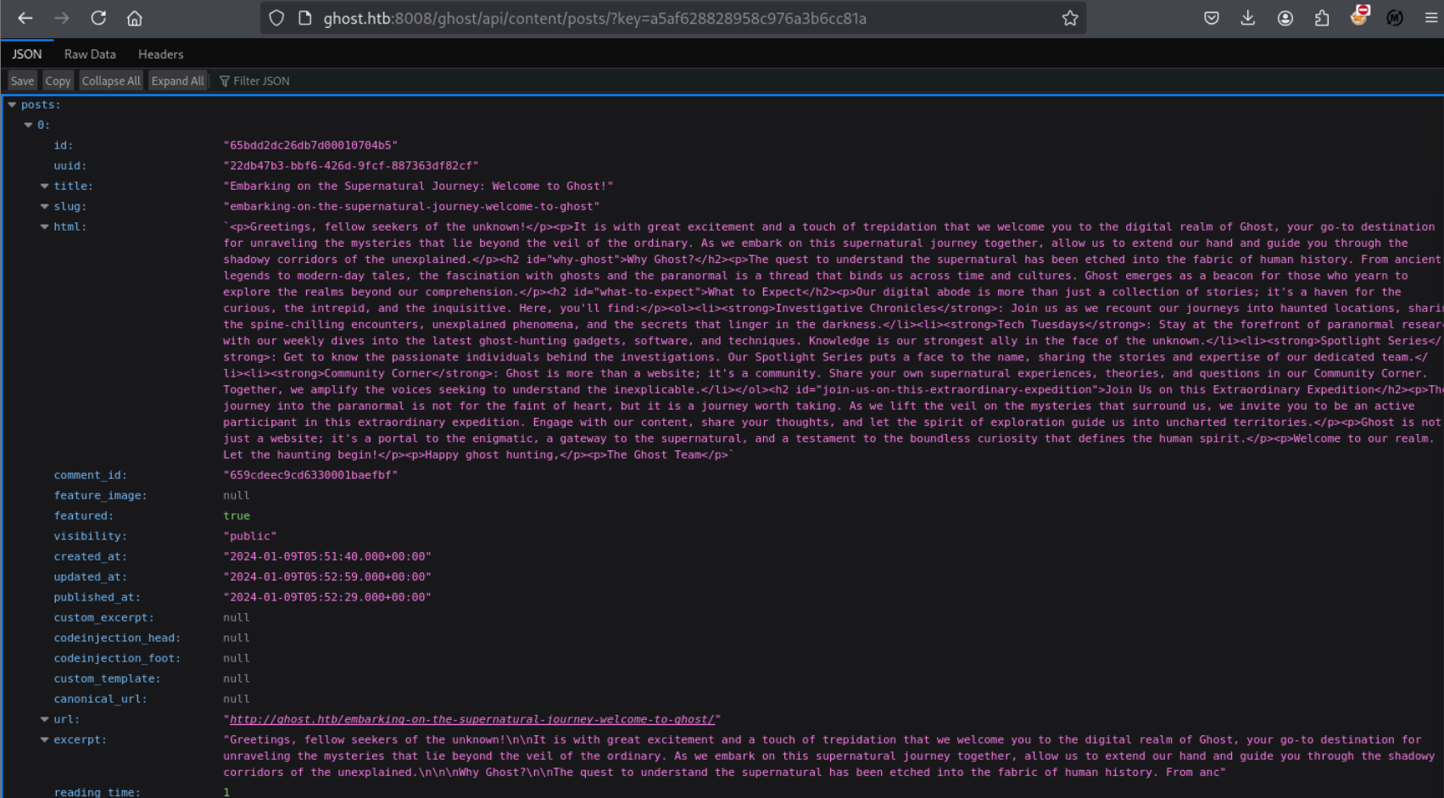Open the downloads panel
1444x798 pixels.
[1248, 18]
